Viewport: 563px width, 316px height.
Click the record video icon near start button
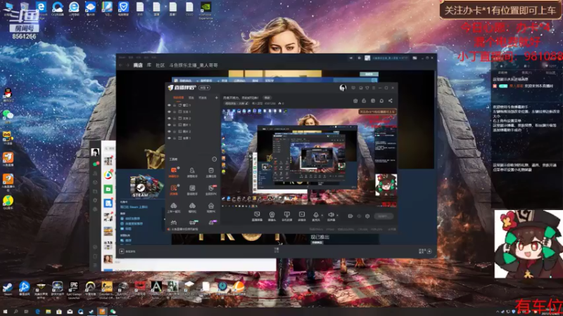coord(350,216)
